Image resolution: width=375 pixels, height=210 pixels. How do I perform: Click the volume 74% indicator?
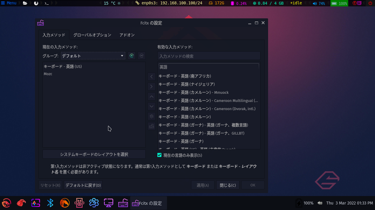(x=319, y=3)
